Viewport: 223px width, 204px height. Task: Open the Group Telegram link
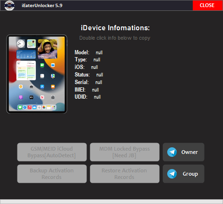point(183,174)
